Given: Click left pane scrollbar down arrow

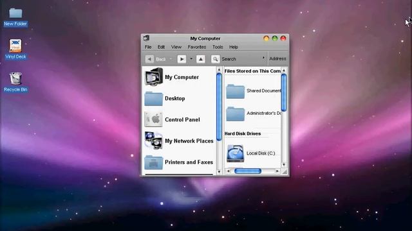Looking at the screenshot, I should coord(219,172).
